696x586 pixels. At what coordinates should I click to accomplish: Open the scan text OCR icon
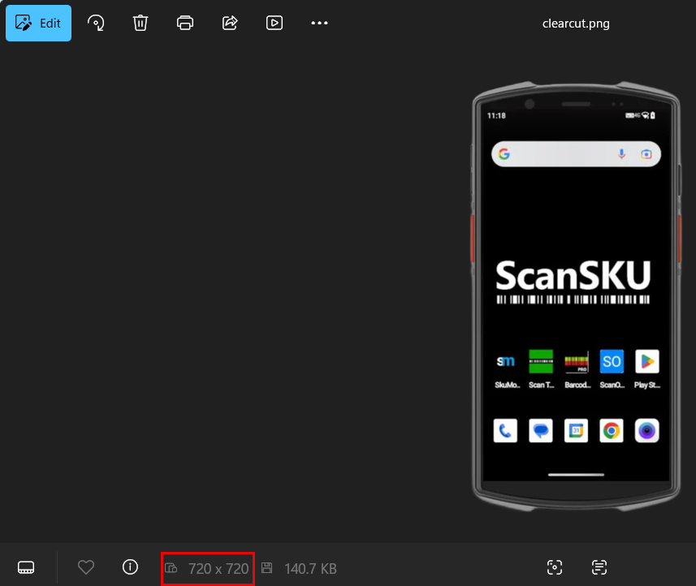(599, 567)
